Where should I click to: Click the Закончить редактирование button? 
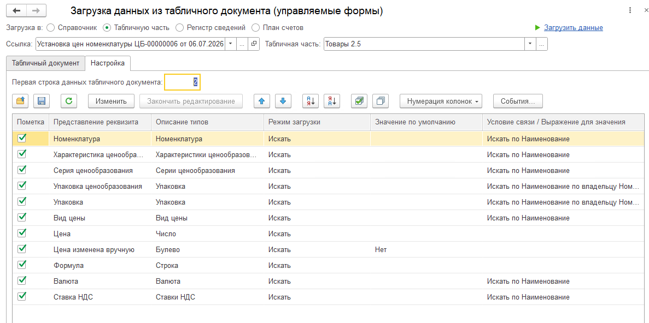191,101
